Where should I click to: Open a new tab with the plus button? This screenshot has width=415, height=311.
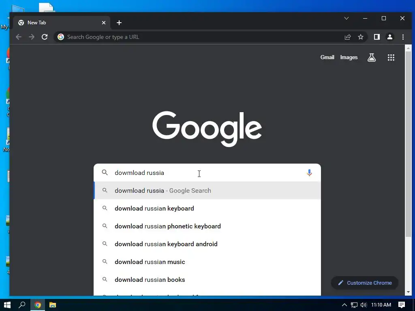pyautogui.click(x=119, y=23)
